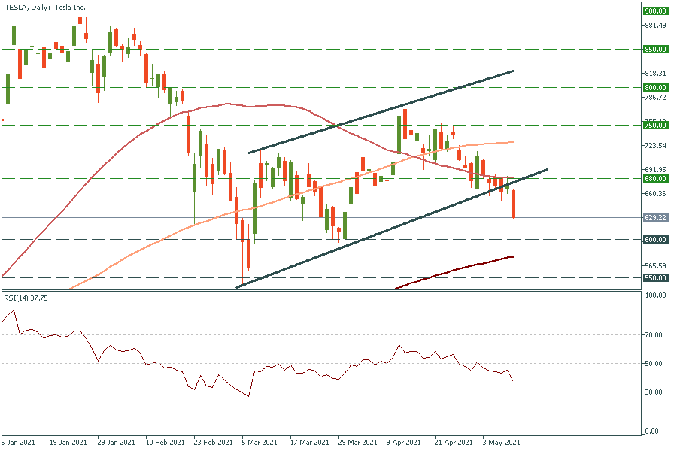Select the 9 Apr 2021 date label

tap(403, 443)
